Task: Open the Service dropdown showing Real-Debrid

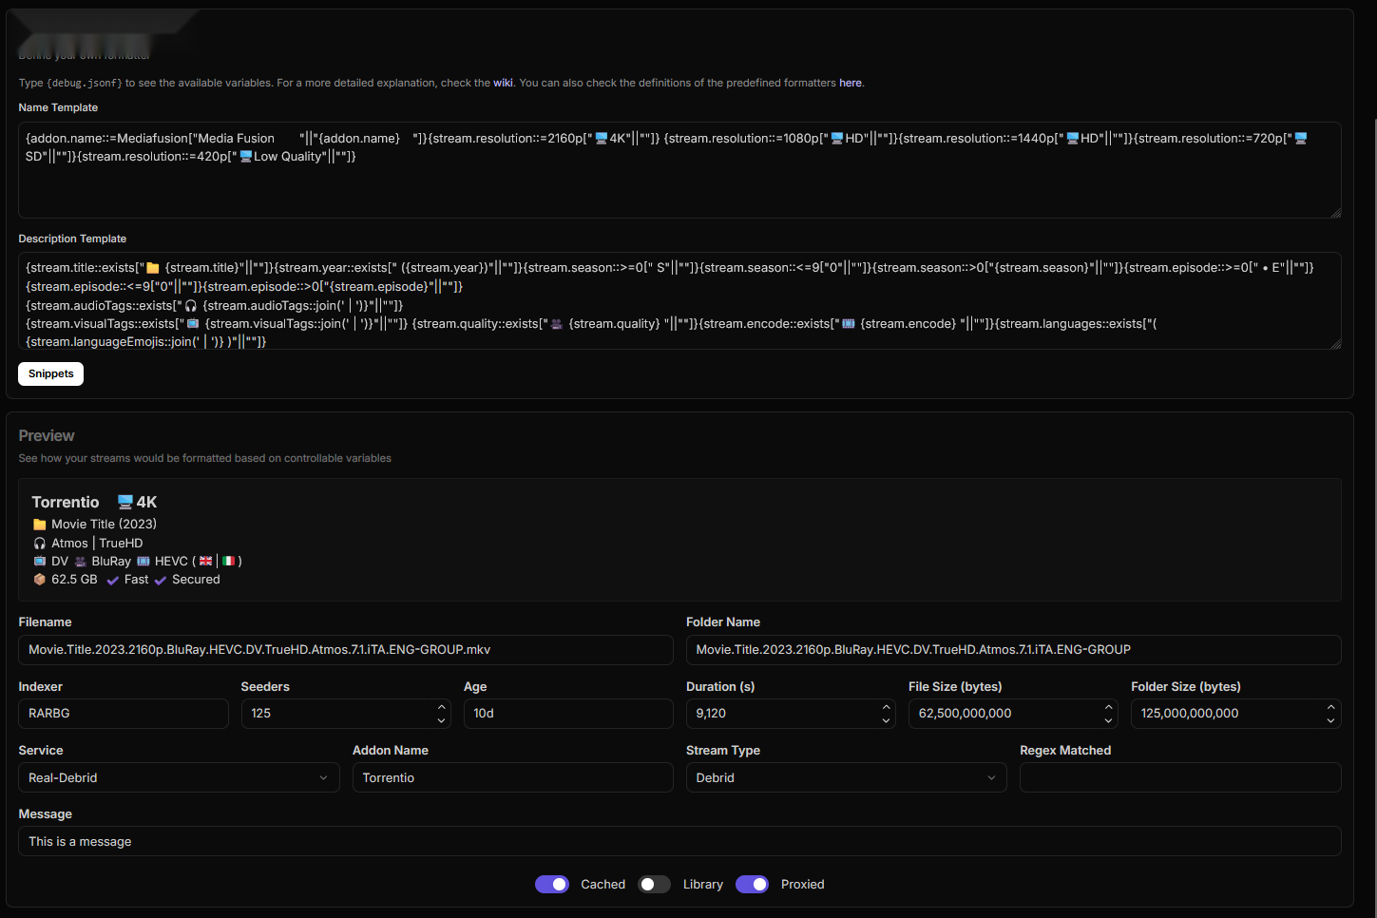Action: (179, 777)
